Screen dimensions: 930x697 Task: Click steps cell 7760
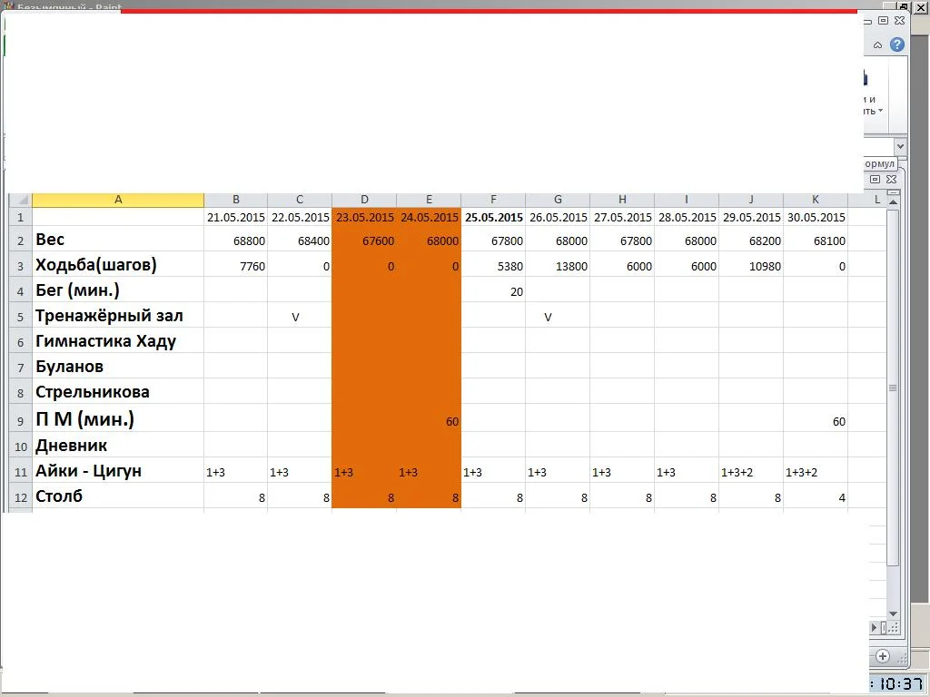point(236,266)
